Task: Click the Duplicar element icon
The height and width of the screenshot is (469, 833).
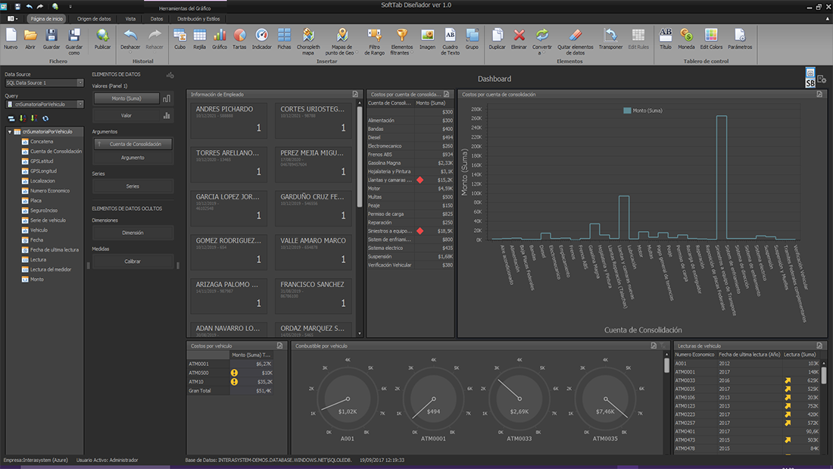Action: pos(498,39)
